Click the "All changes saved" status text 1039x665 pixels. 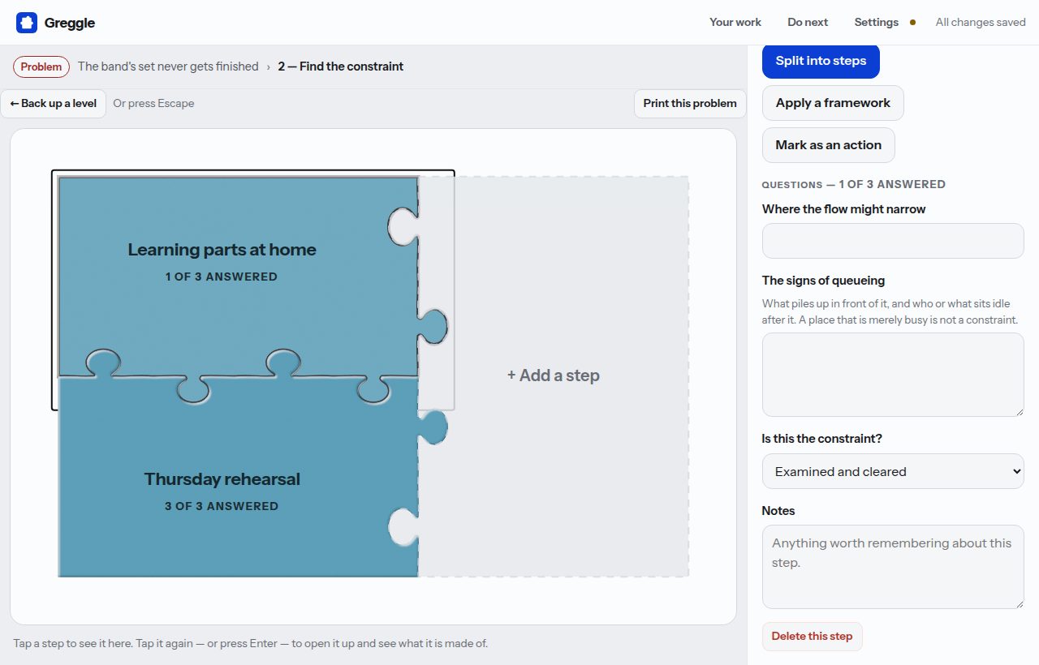coord(981,23)
